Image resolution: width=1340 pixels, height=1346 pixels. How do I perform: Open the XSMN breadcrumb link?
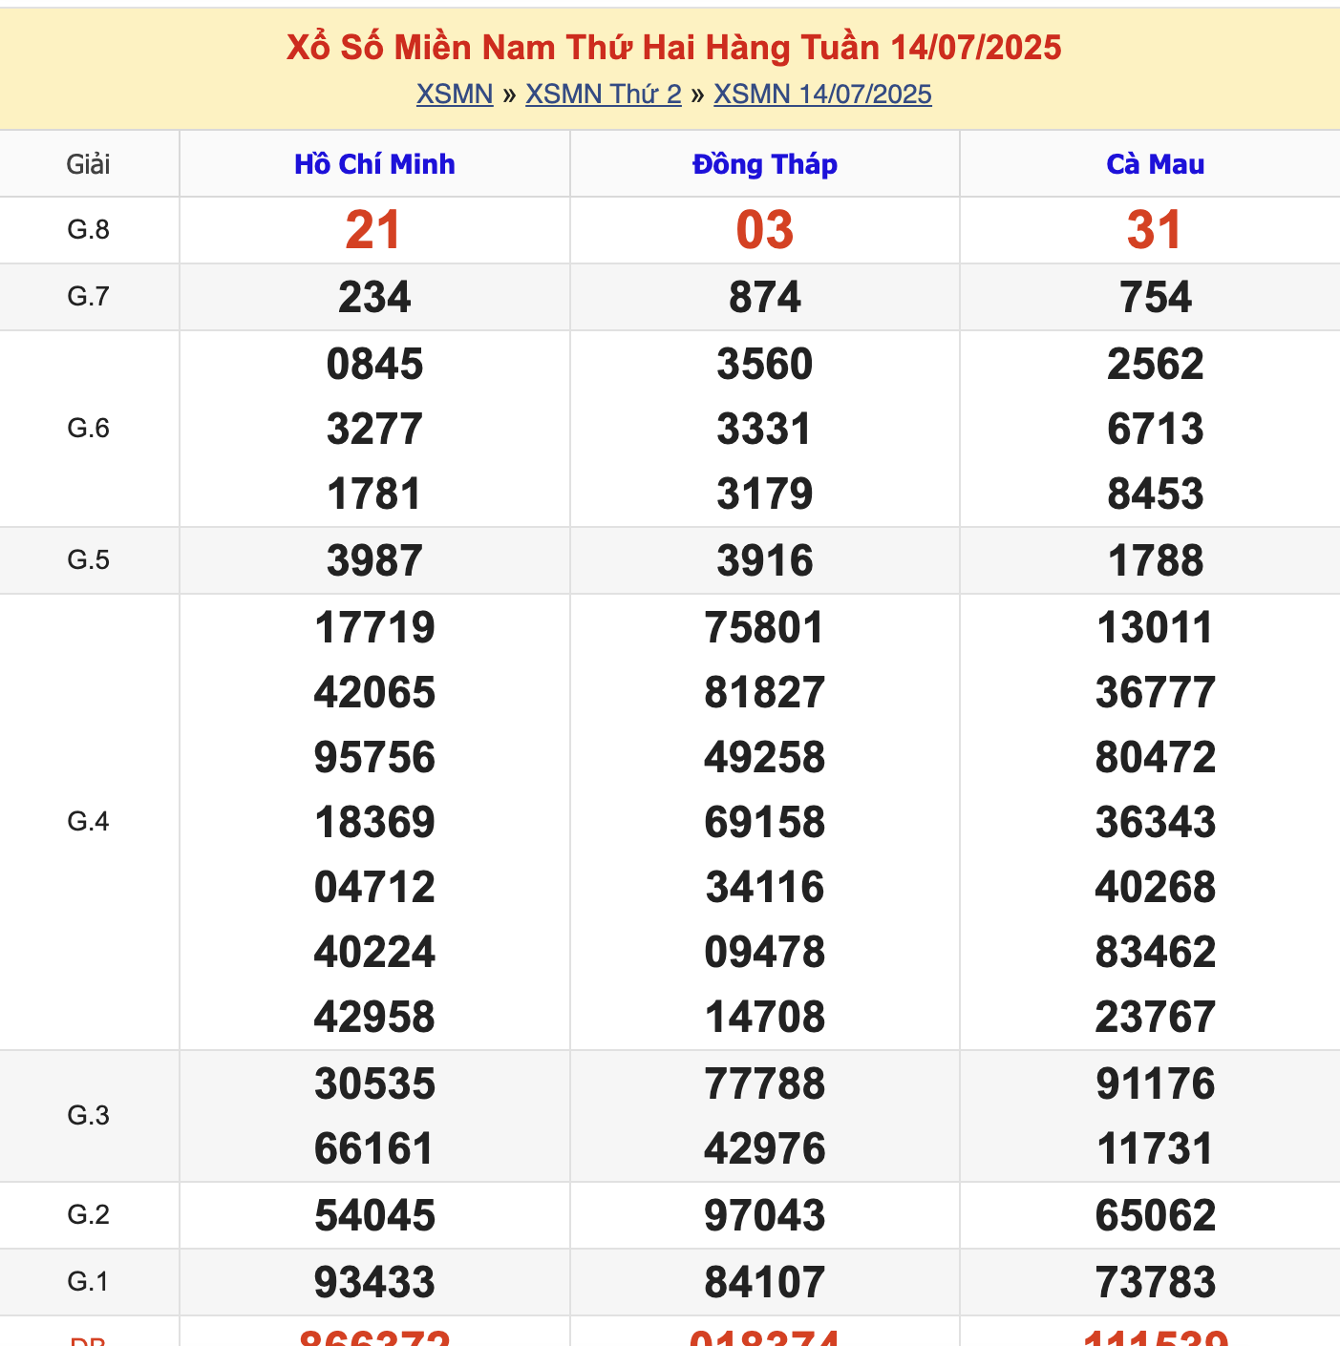455,95
